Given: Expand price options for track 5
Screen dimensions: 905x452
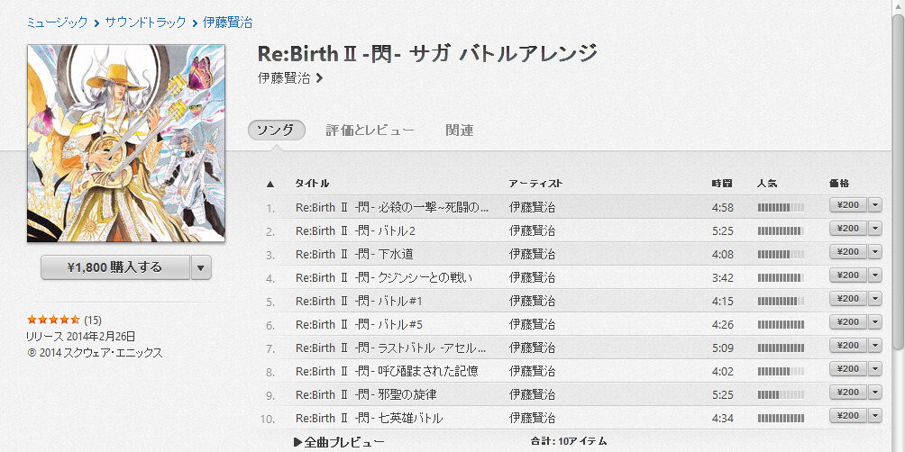Looking at the screenshot, I should click(x=875, y=299).
